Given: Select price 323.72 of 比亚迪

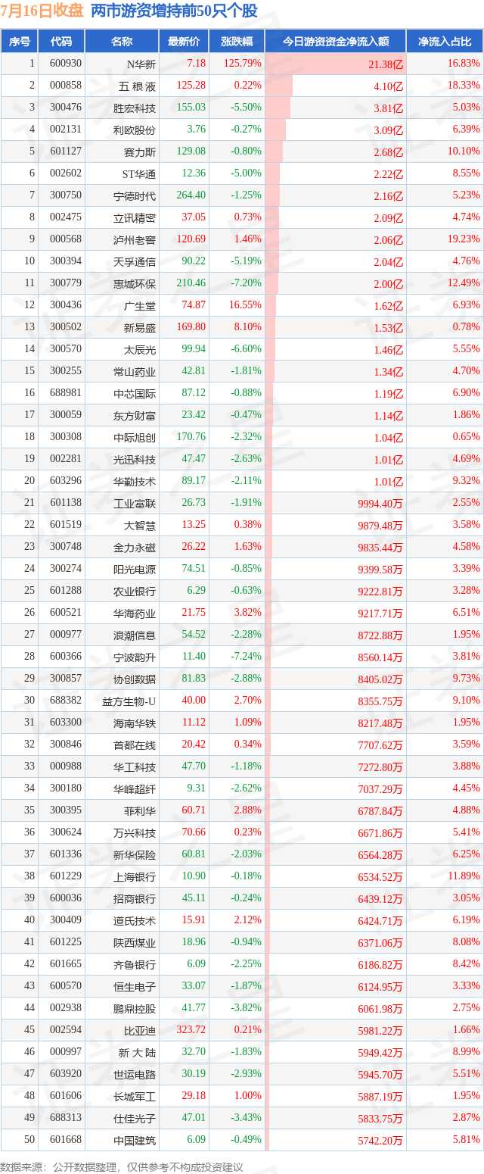Looking at the screenshot, I should tap(191, 1029).
